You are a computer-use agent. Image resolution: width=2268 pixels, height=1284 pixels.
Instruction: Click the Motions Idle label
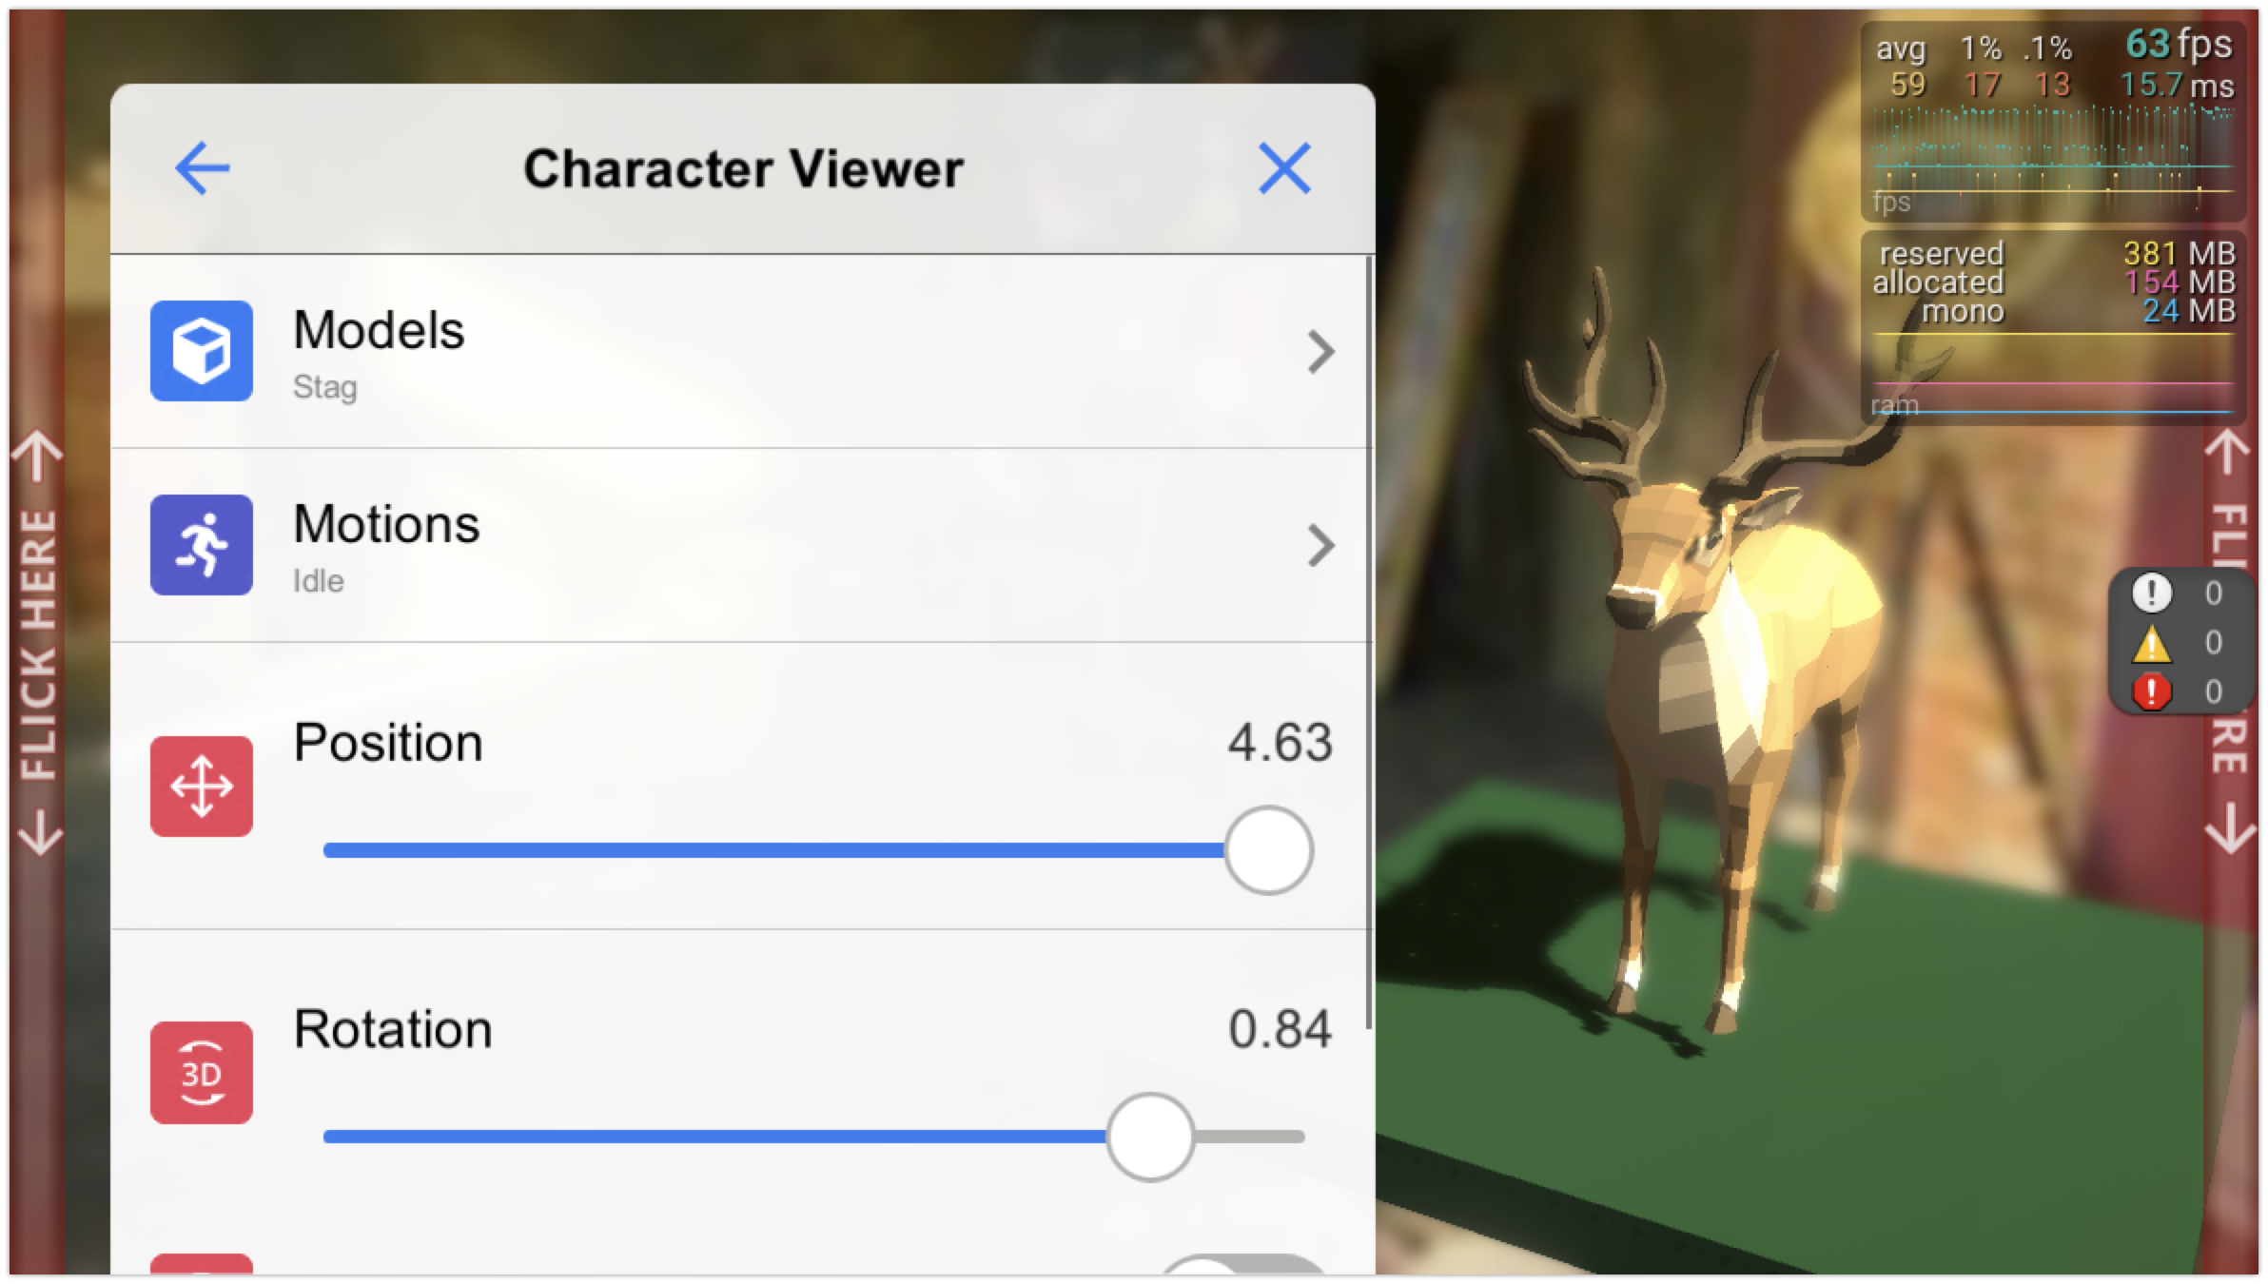click(318, 580)
